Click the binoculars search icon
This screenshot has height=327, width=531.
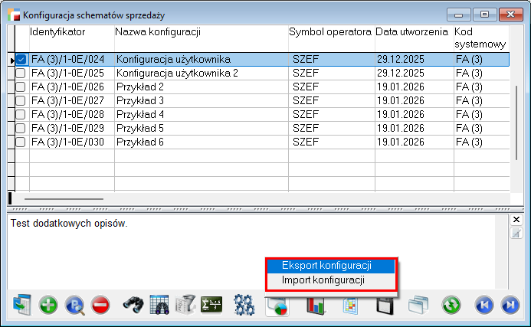133,305
